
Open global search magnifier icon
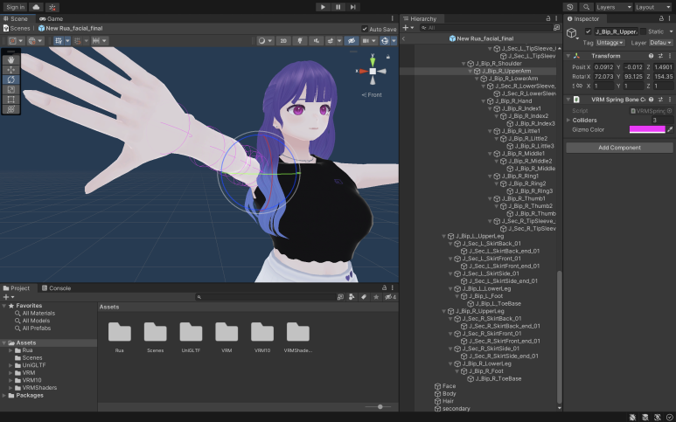[x=586, y=7]
